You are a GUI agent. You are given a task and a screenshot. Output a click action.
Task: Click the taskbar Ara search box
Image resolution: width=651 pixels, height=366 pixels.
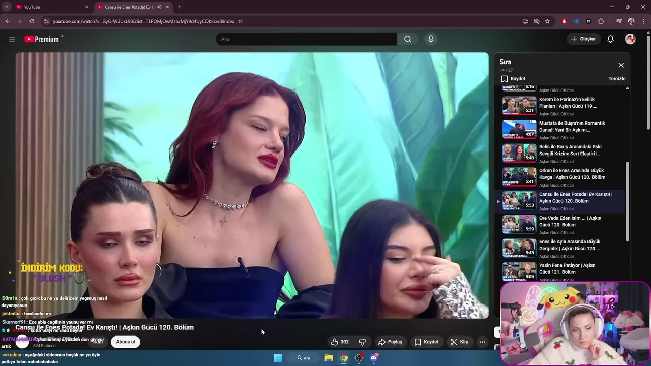[x=304, y=358]
